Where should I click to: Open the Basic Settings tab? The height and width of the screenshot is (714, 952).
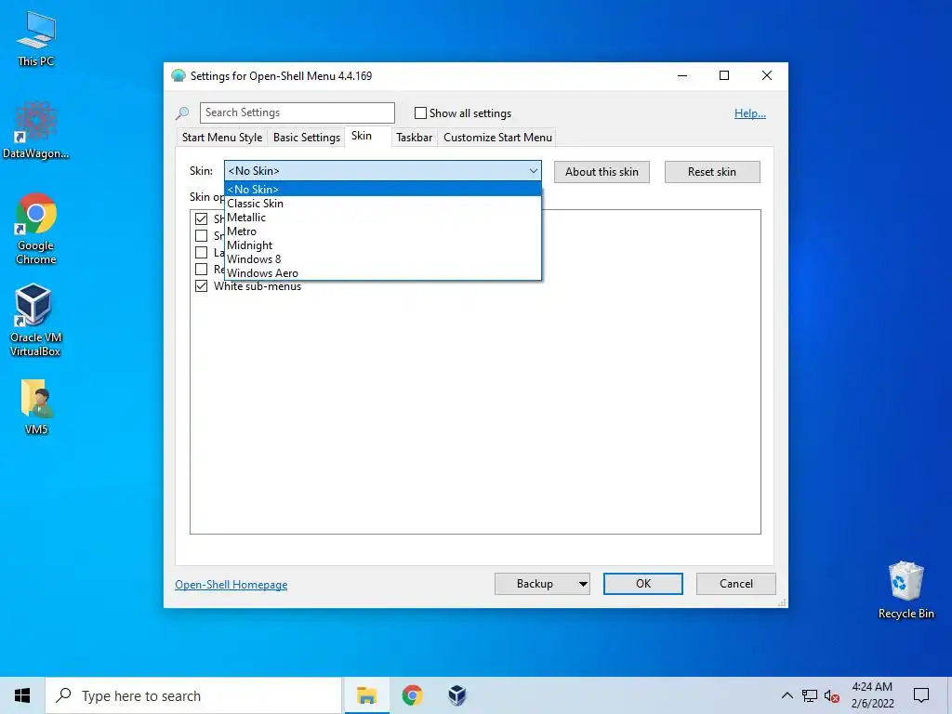(307, 138)
